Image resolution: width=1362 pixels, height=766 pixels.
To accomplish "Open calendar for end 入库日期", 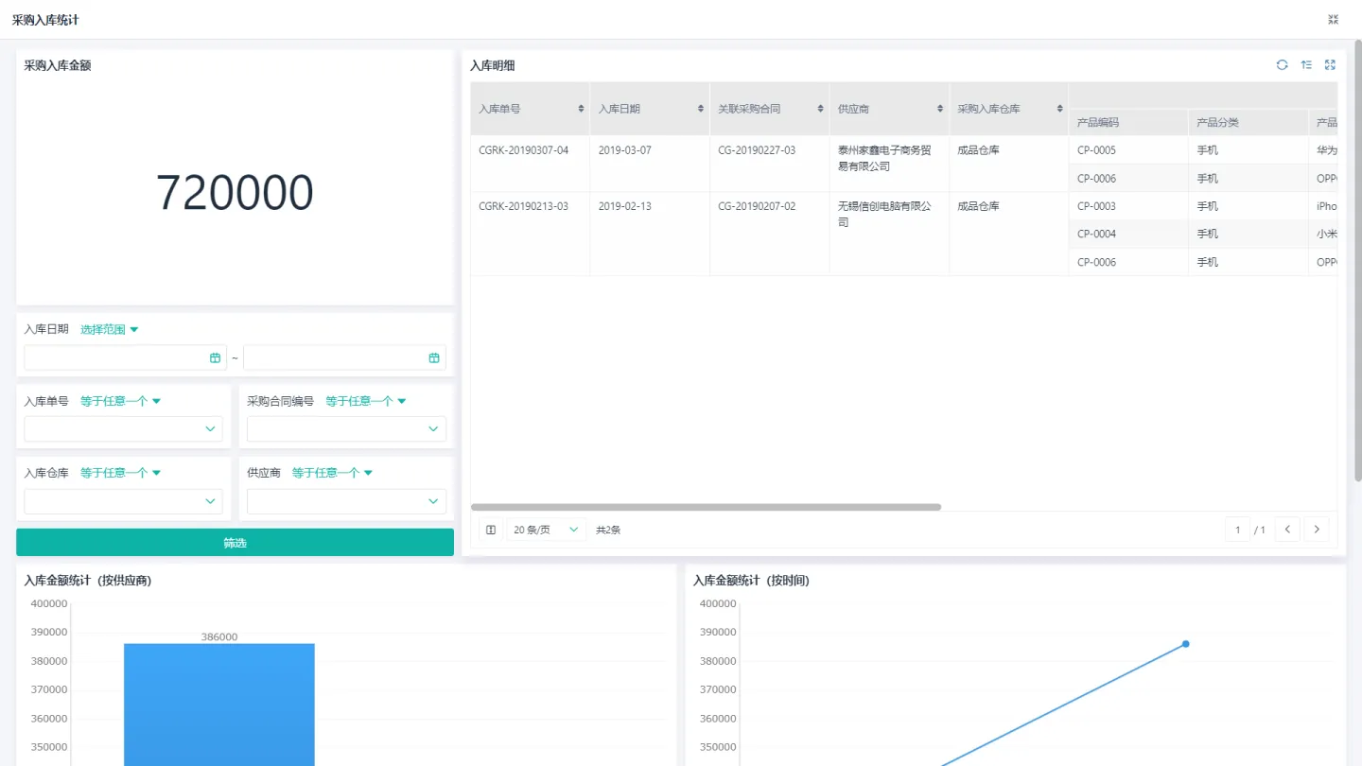I will coord(434,357).
